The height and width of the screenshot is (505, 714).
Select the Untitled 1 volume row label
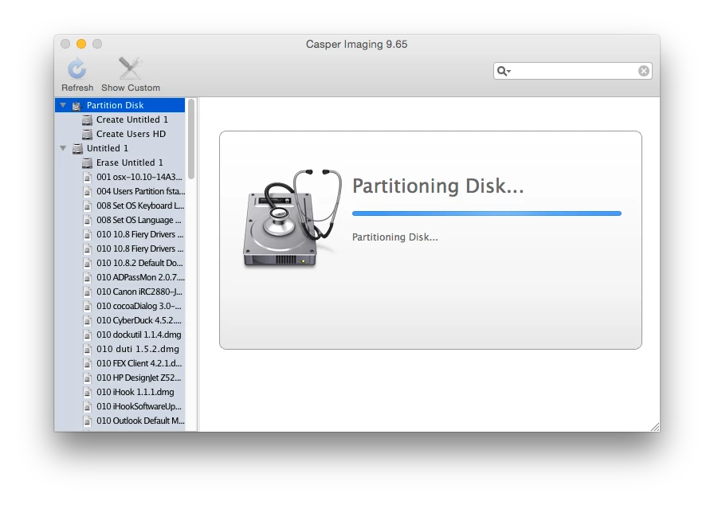click(x=108, y=148)
